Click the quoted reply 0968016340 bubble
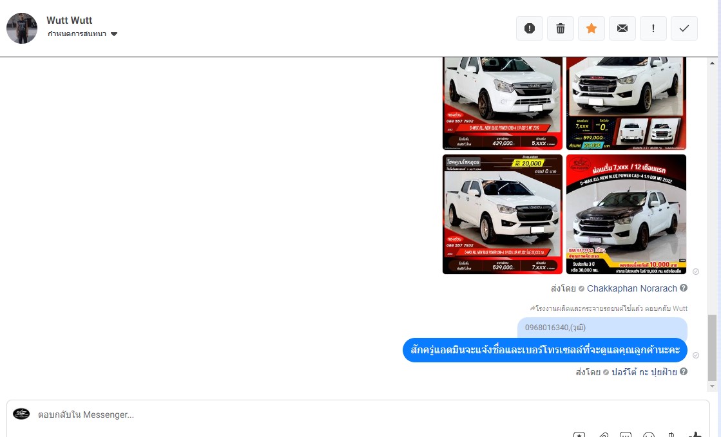Image resolution: width=721 pixels, height=437 pixels. (602, 328)
